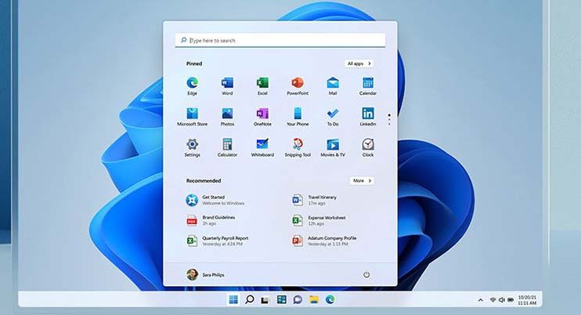Click the Type here to search box
The height and width of the screenshot is (315, 581).
coord(280,40)
